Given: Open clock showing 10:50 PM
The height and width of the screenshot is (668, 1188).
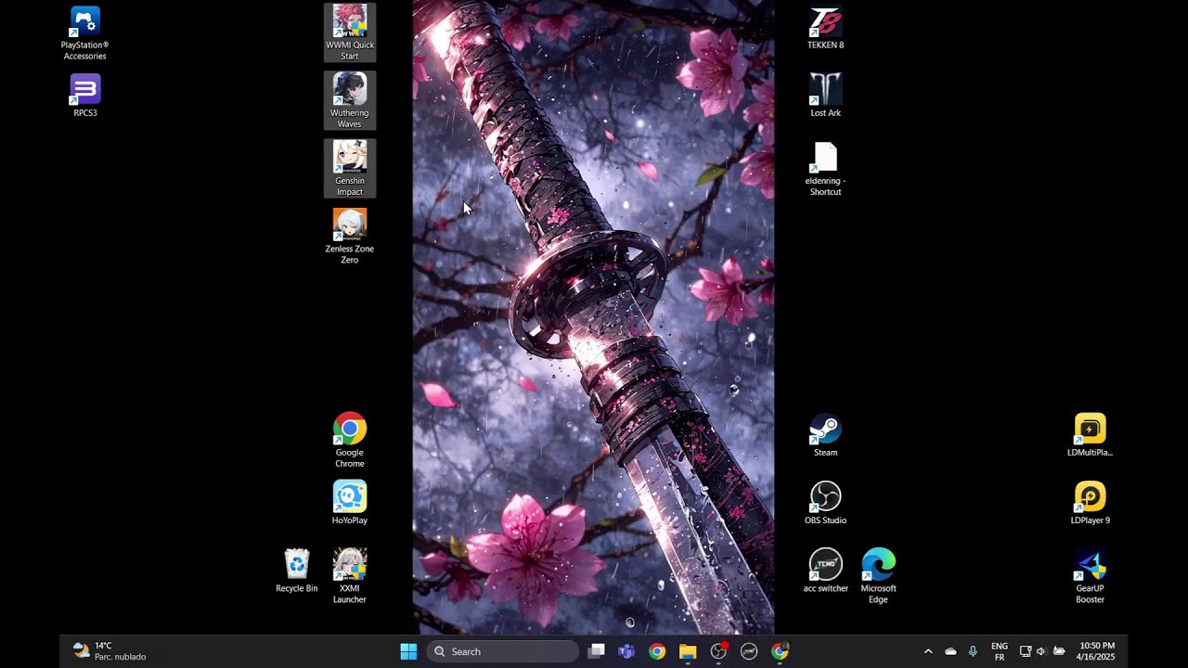Looking at the screenshot, I should 1097,651.
